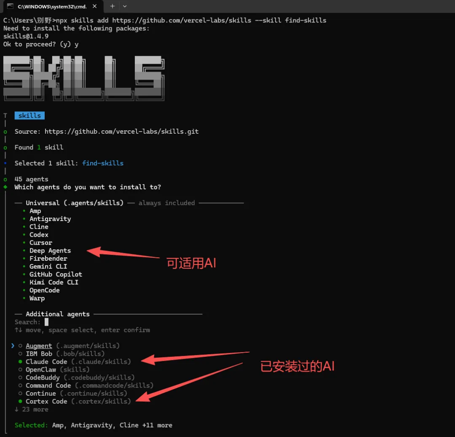Click the '(.cortex/skills)' path text
The width and height of the screenshot is (455, 437).
click(101, 401)
